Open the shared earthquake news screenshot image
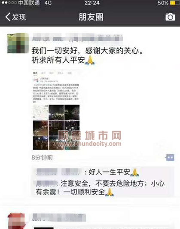The height and width of the screenshot is (229, 180). pos(56,110)
